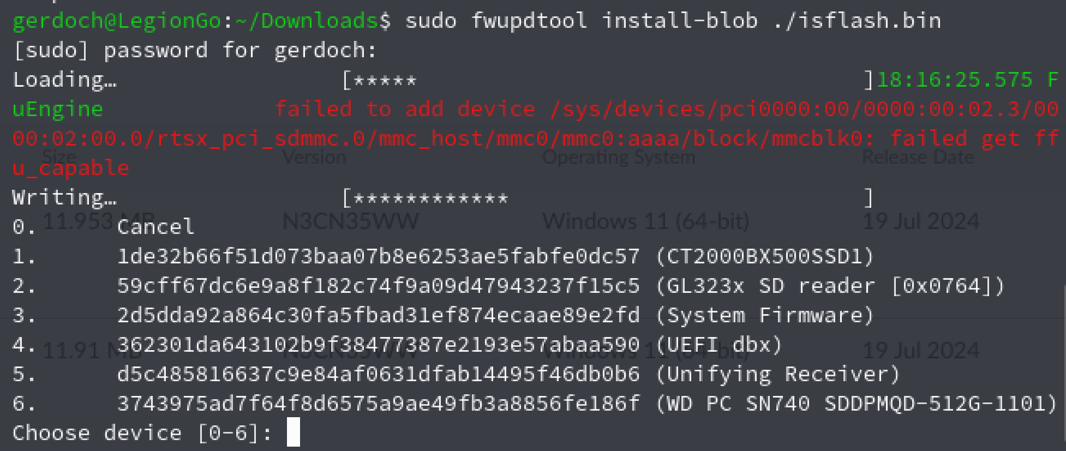This screenshot has height=451, width=1066.
Task: Click the gerdoch@LegionGo shell prompt
Action: pos(117,21)
